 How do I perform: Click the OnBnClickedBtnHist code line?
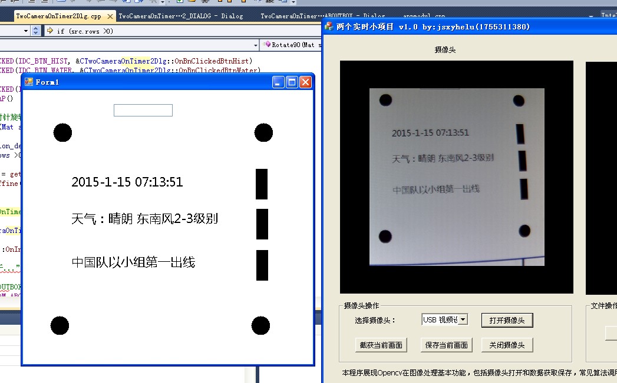(126, 61)
